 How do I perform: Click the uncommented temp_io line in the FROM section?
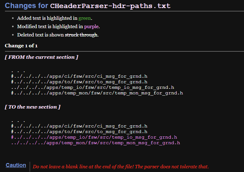click(x=92, y=88)
